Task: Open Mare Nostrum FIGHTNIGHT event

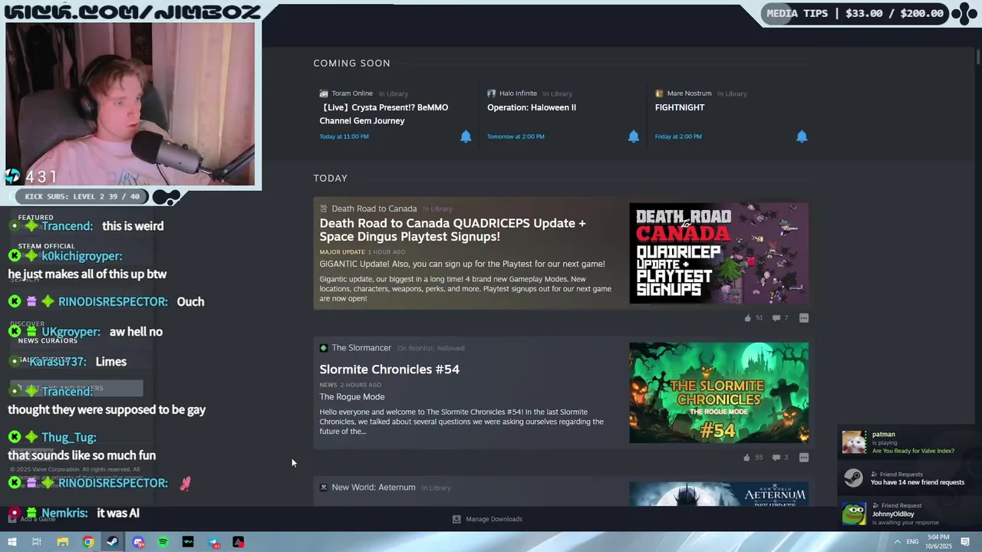Action: [x=680, y=107]
